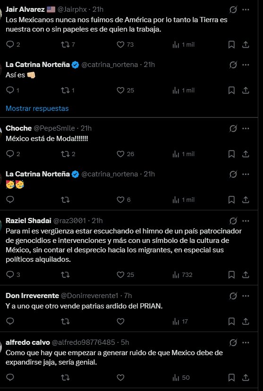Share La Catrina Norteña's party emoji reply
263x391 pixels.
[x=246, y=200]
